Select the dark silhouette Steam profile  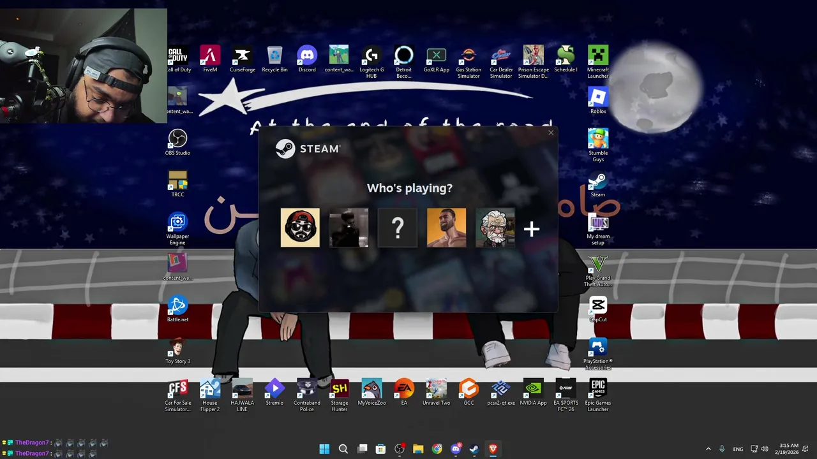point(349,228)
